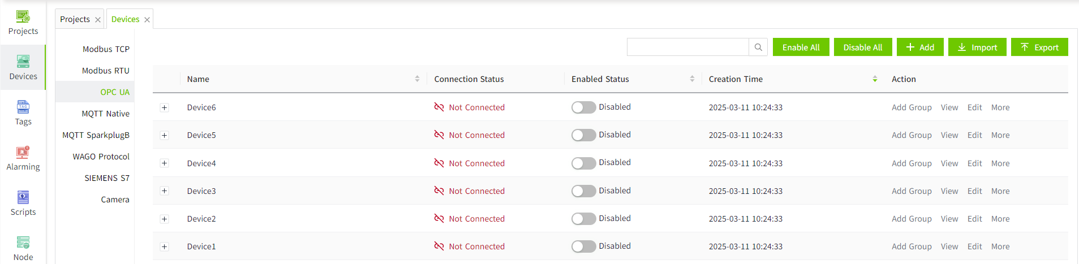Screen dimensions: 1079x264
Task: Enable the Device4 toggle switch
Action: click(x=583, y=163)
